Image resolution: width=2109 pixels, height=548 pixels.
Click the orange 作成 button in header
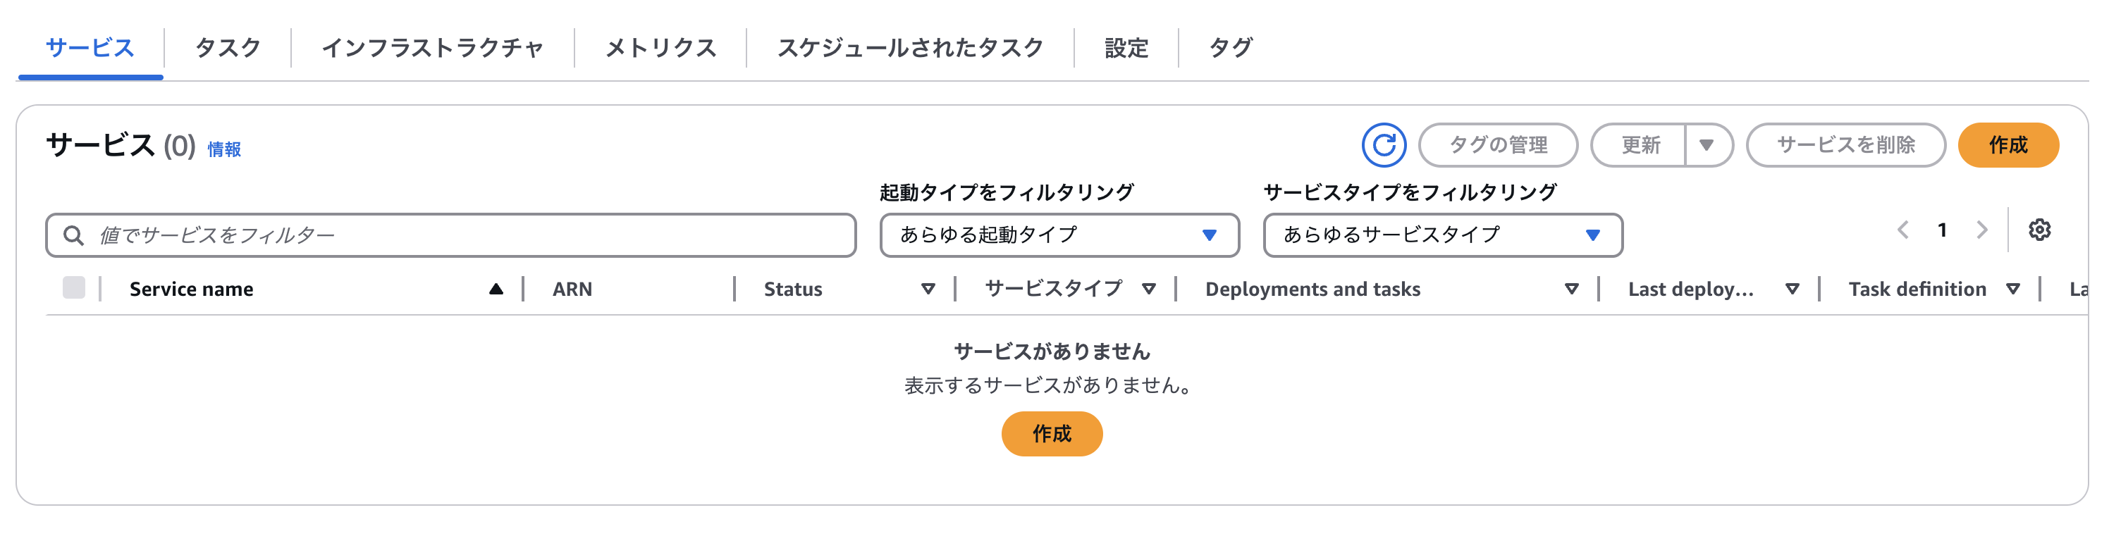[2007, 146]
